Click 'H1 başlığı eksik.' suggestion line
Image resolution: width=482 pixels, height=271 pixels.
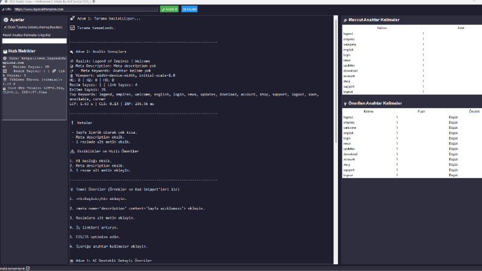click(91, 160)
